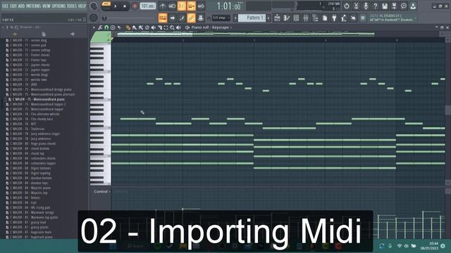Open the OPTIONS menu
Image resolution: width=451 pixels, height=253 pixels.
point(58,6)
